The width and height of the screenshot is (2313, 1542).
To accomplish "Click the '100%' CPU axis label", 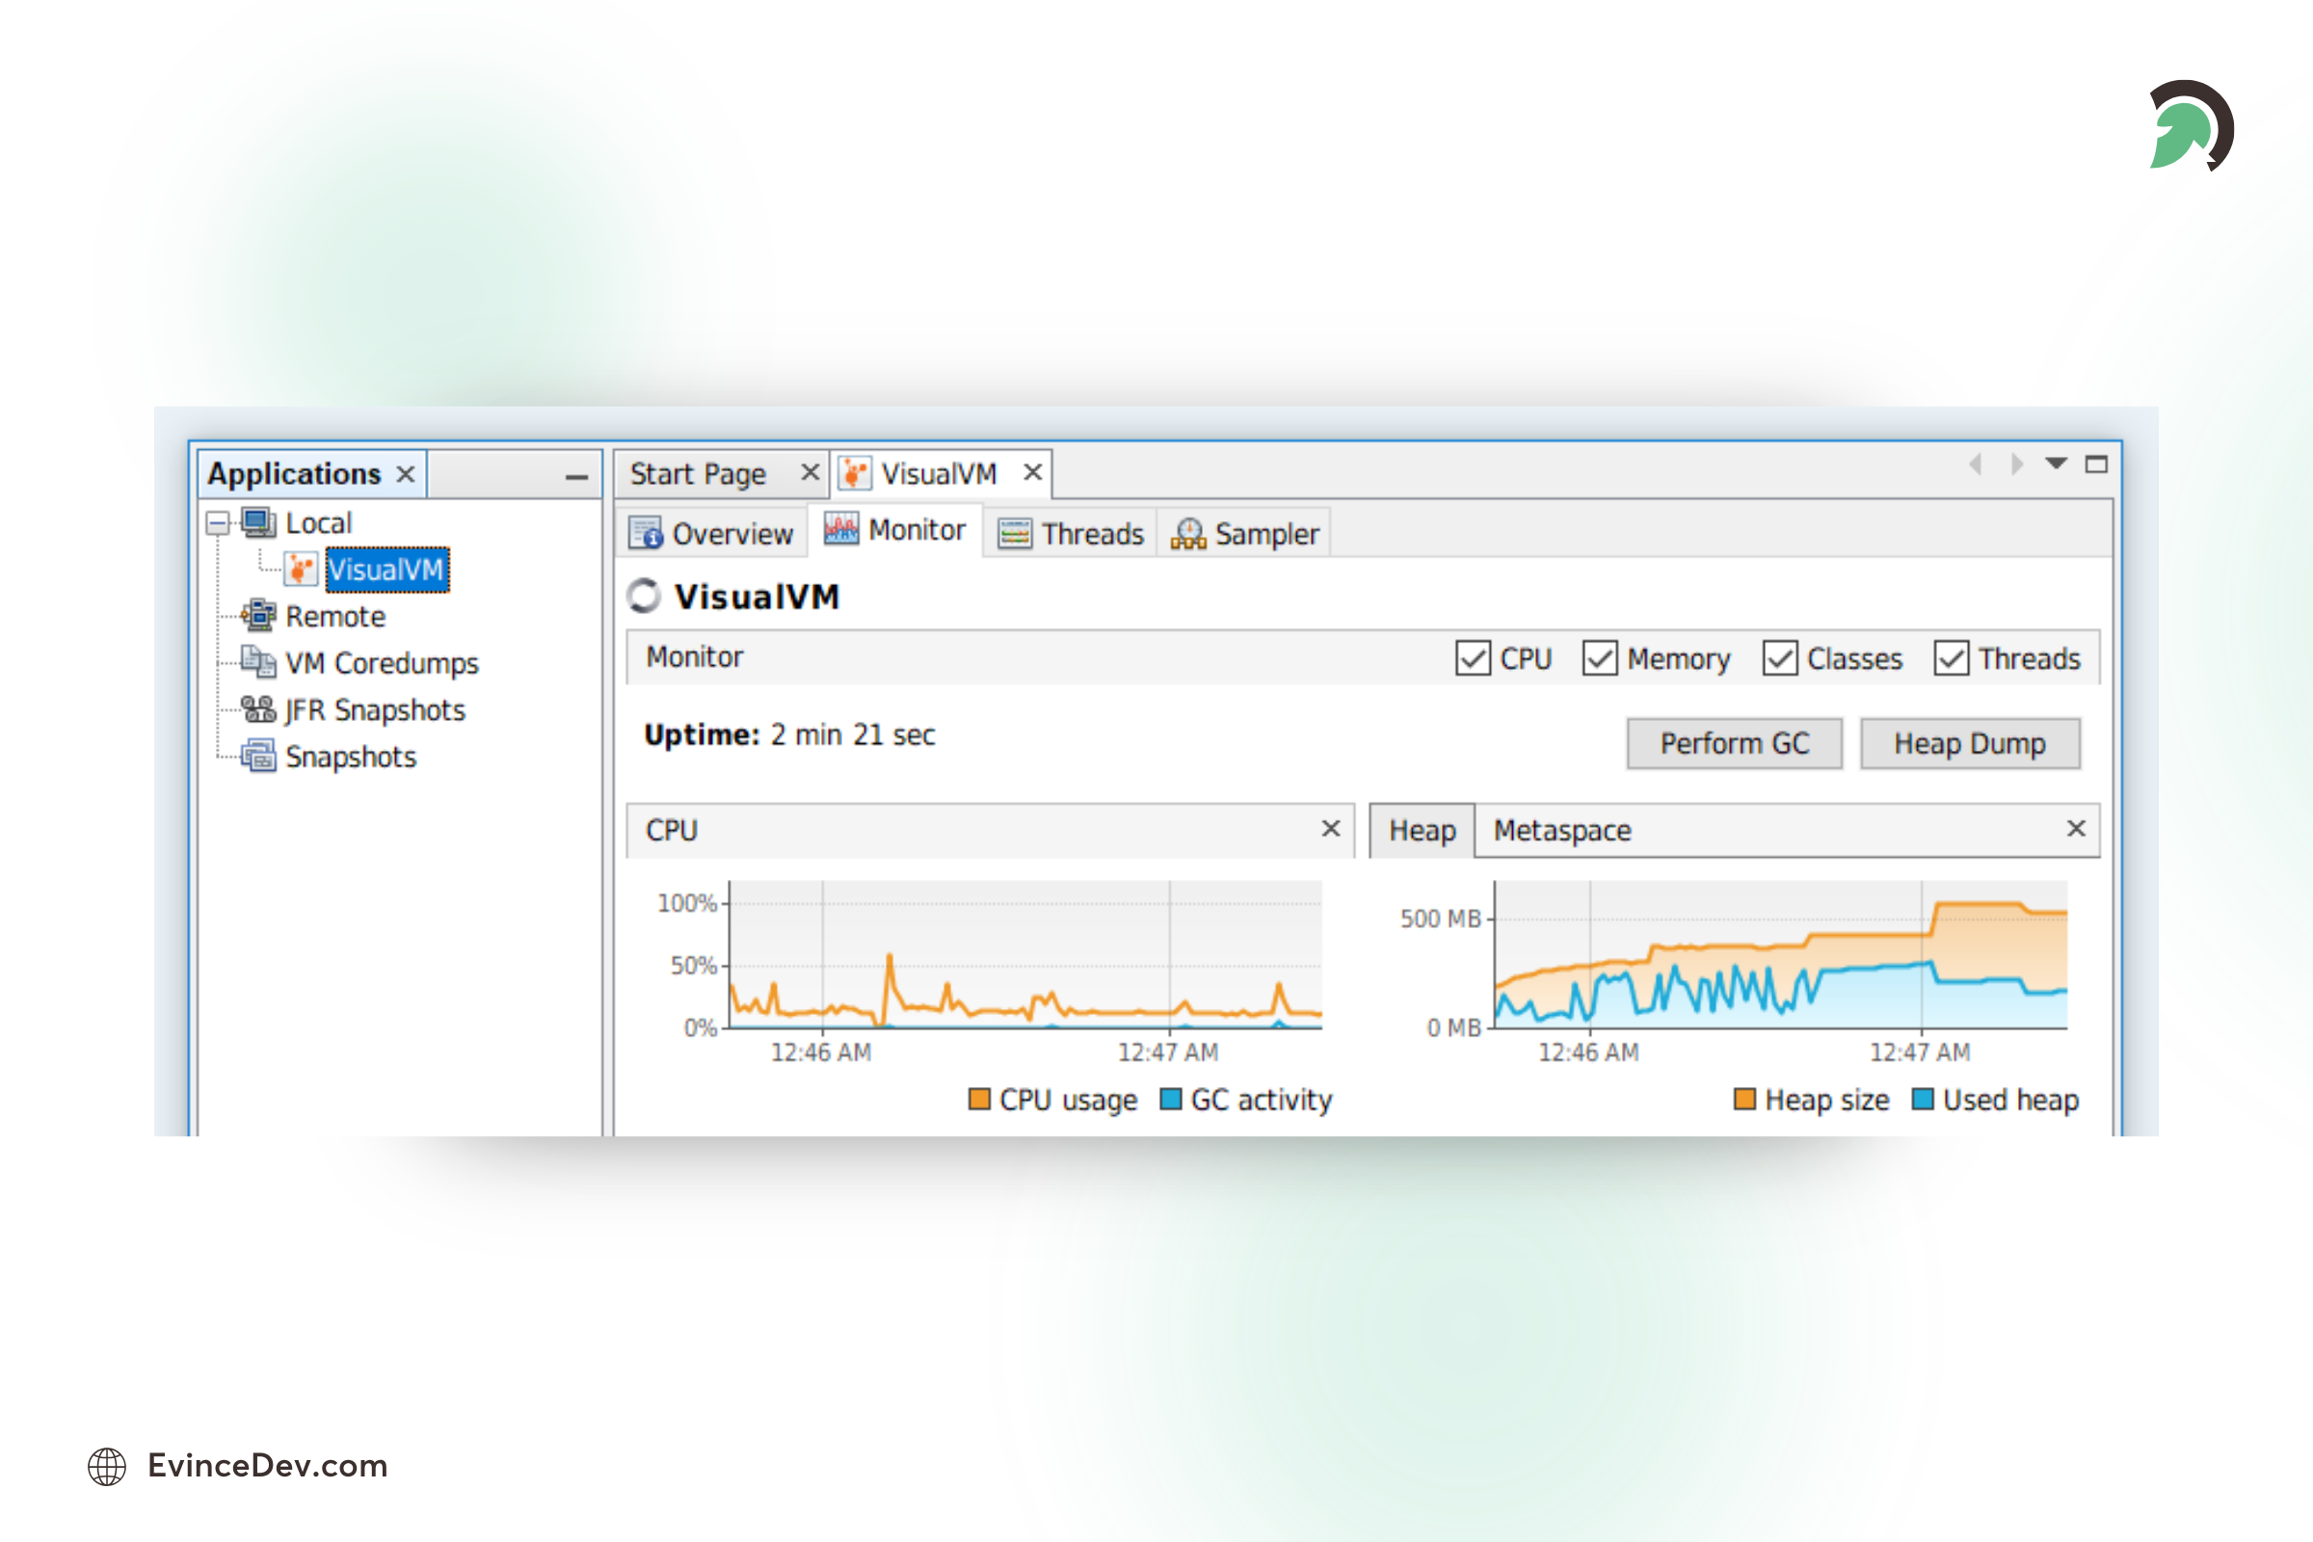I will (x=686, y=903).
